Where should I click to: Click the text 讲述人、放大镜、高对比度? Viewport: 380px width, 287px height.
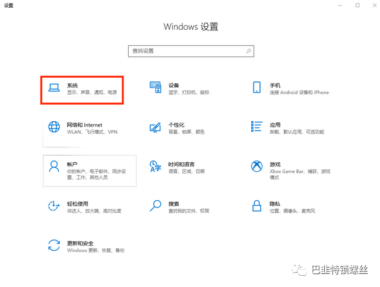(x=94, y=211)
